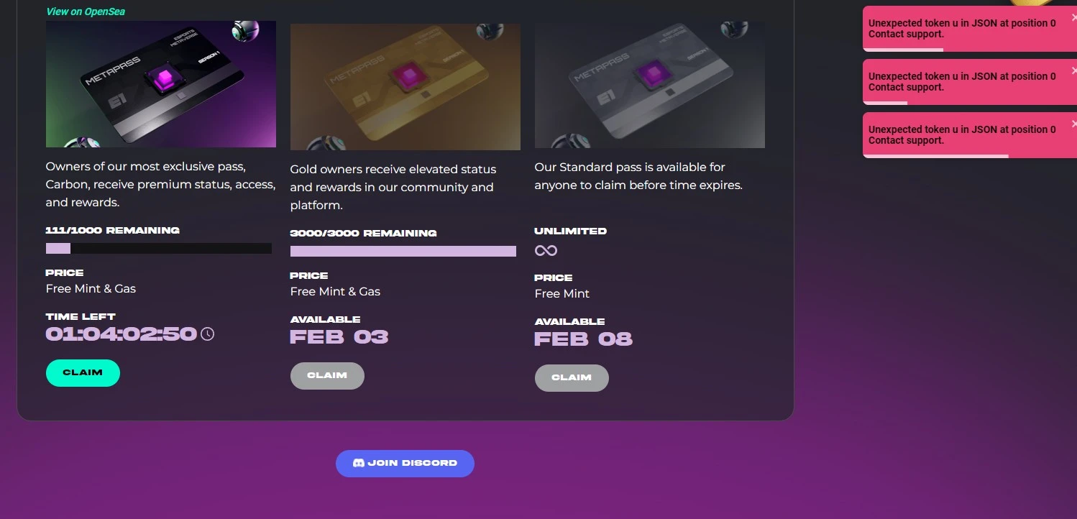The image size is (1077, 519).
Task: Click the infinity symbol under Unlimited
Action: click(x=546, y=250)
